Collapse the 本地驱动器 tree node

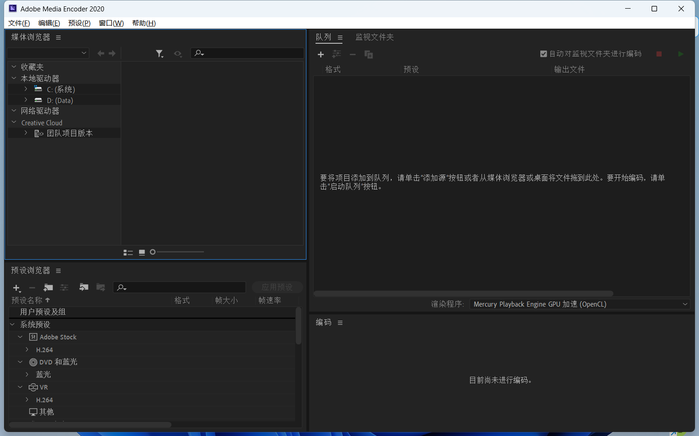(14, 78)
